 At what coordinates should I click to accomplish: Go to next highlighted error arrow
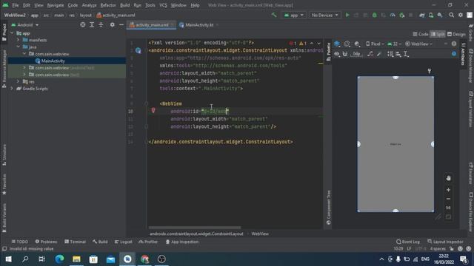(318, 44)
